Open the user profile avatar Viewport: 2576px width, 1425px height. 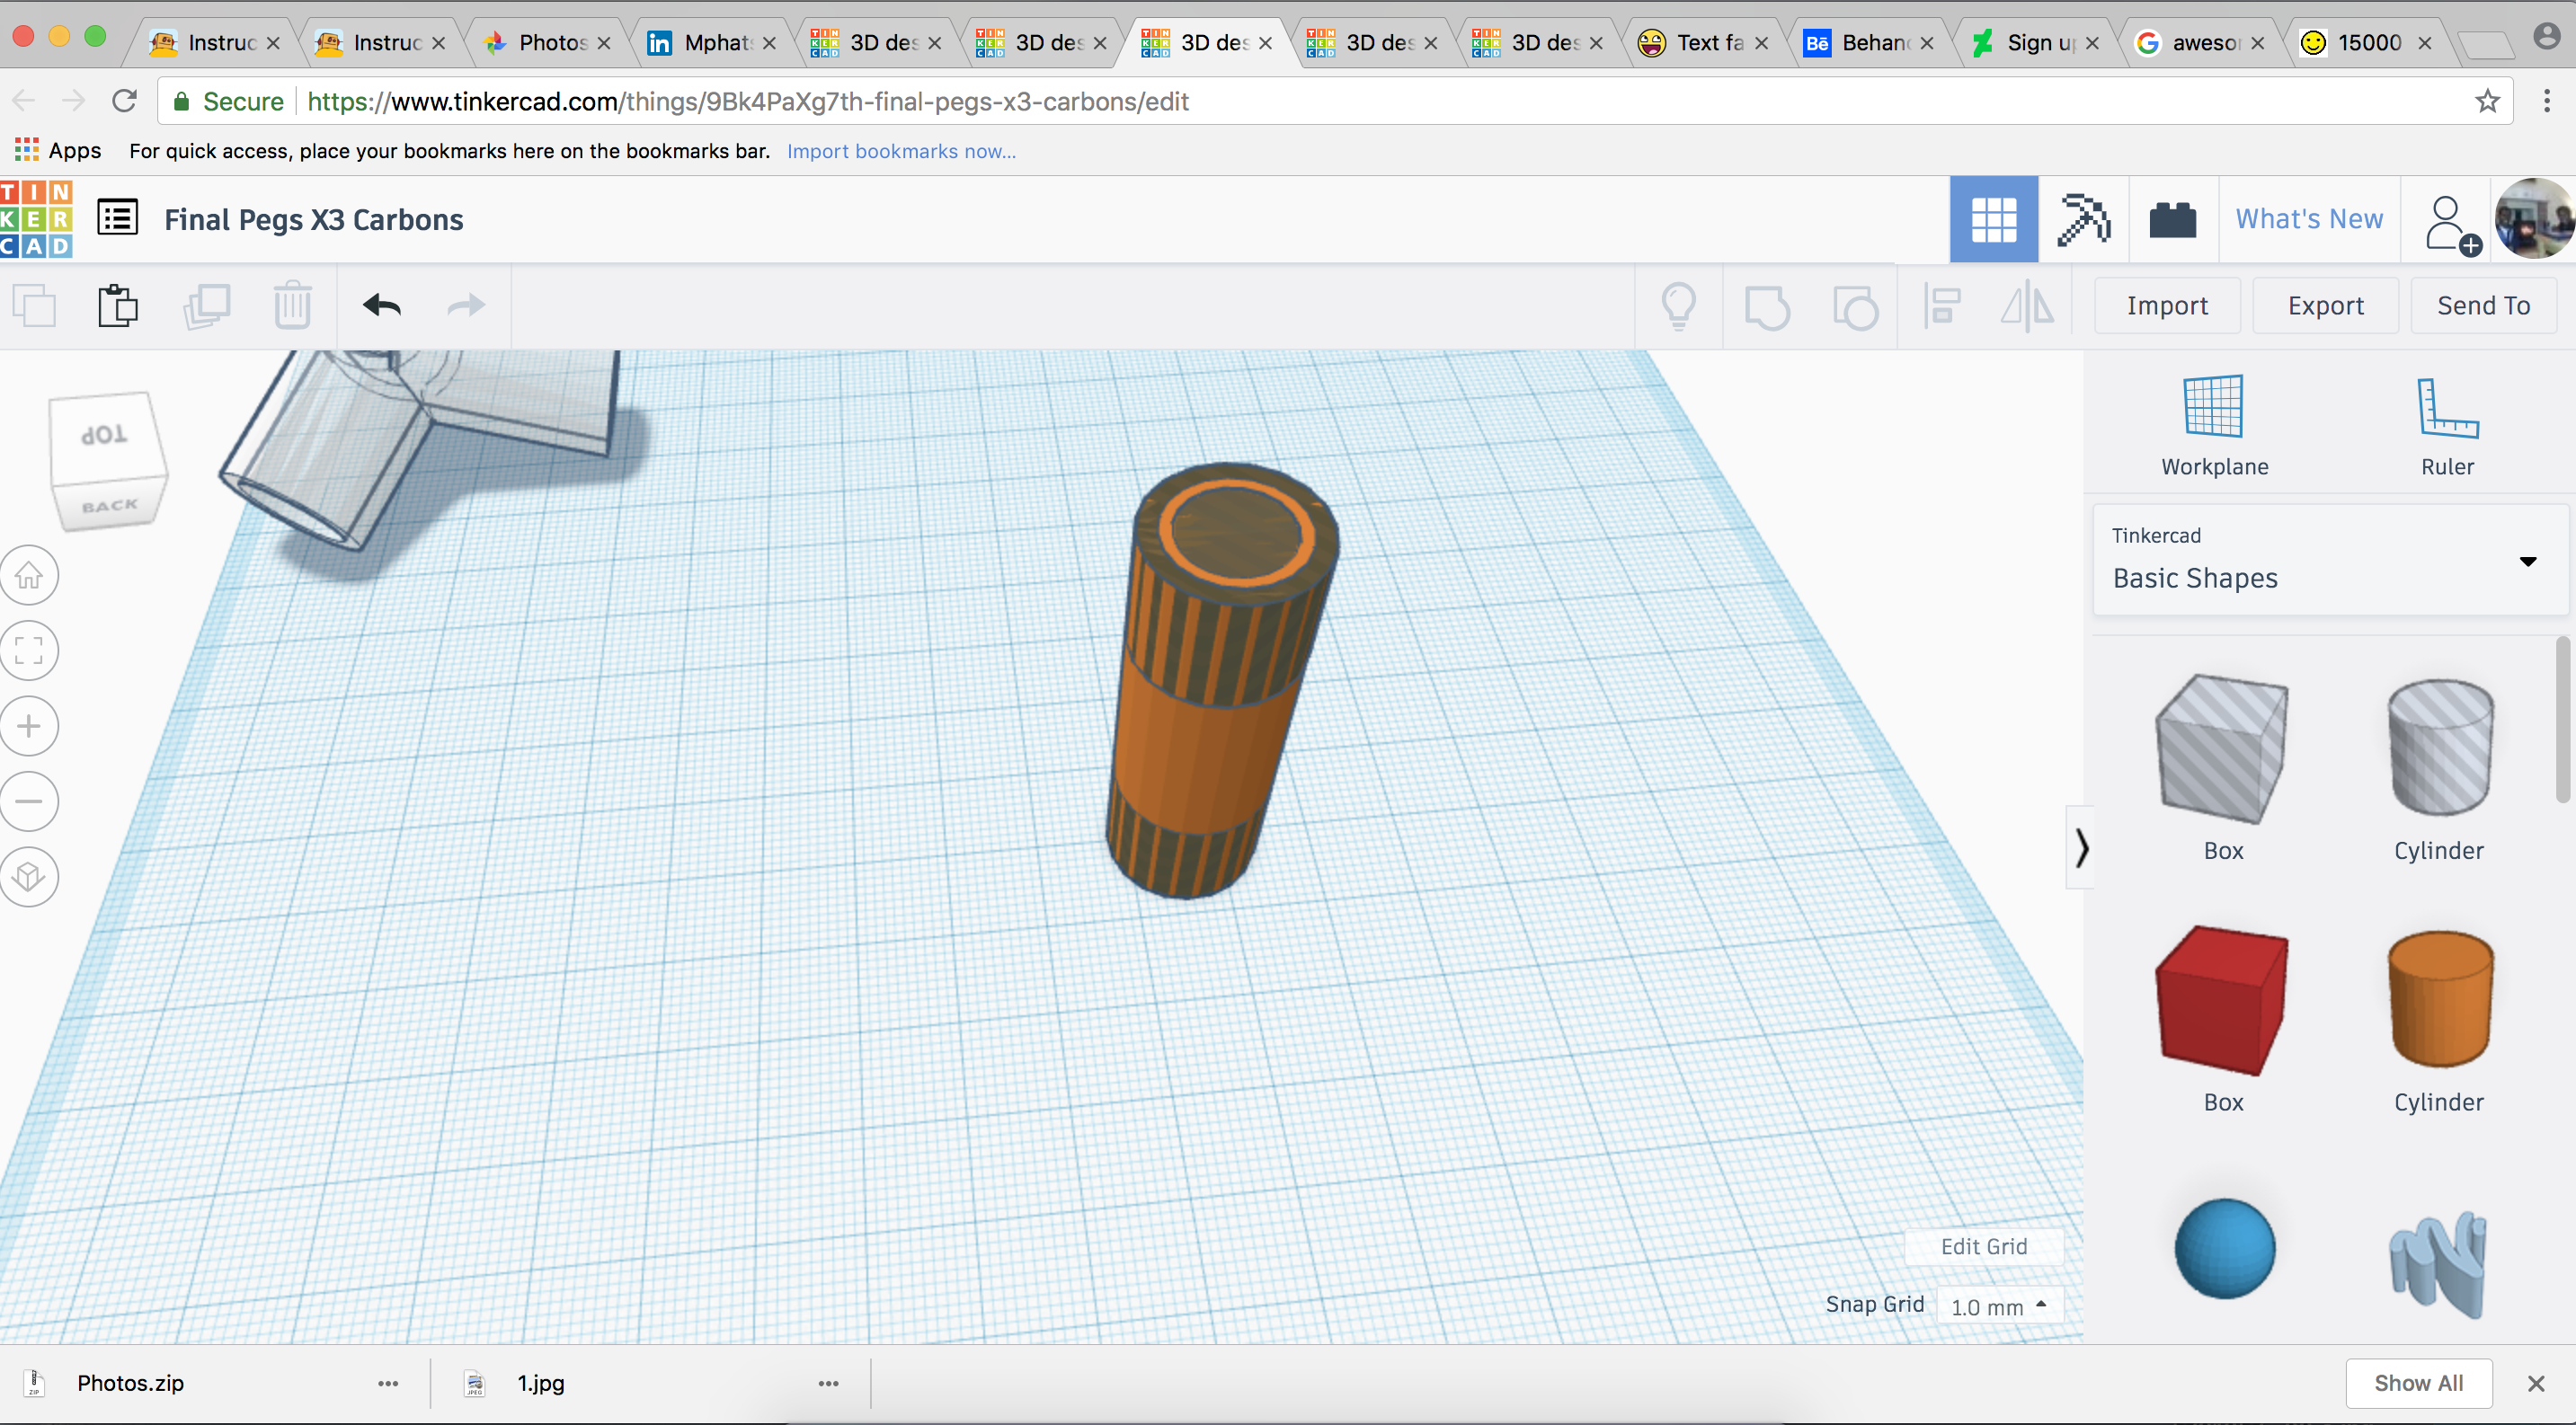(x=2533, y=219)
